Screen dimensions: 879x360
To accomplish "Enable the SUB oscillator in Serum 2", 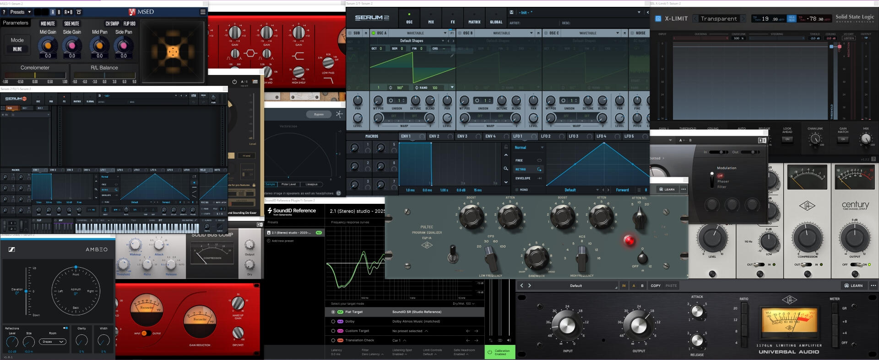I will pyautogui.click(x=350, y=33).
